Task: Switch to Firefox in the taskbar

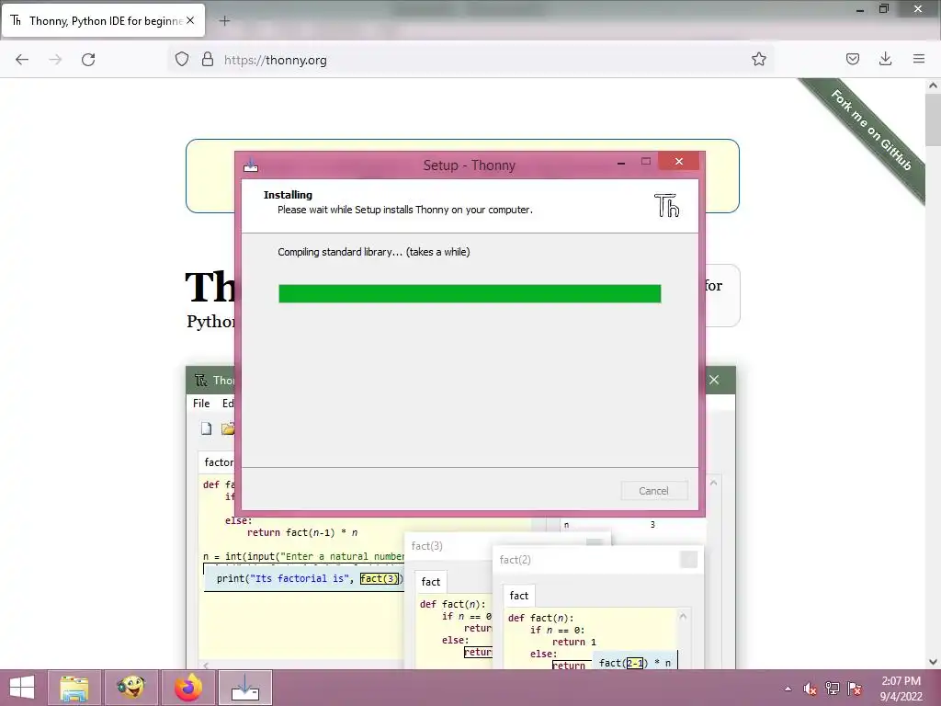Action: click(187, 688)
